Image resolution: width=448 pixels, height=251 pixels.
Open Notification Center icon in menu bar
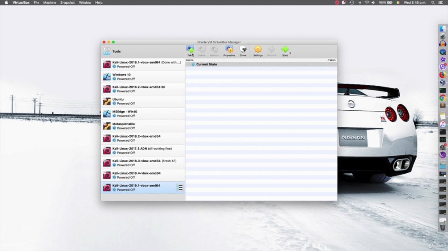441,3
